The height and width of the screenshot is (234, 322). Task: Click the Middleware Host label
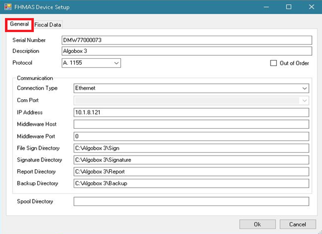point(37,124)
